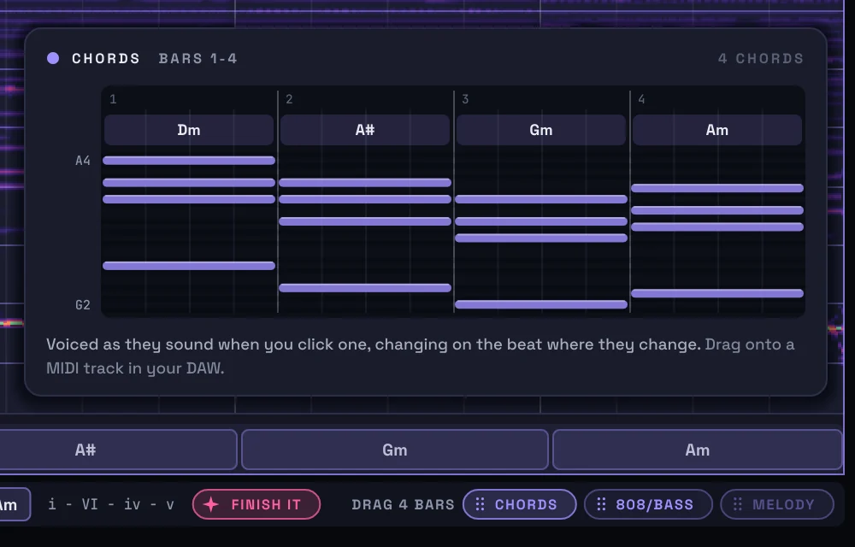The width and height of the screenshot is (855, 547).
Task: Click the "i - VI - iv - v" progression text
Action: [111, 504]
